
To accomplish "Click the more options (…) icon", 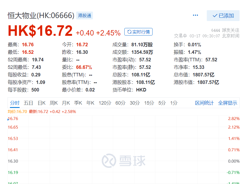I will pos(195,15).
